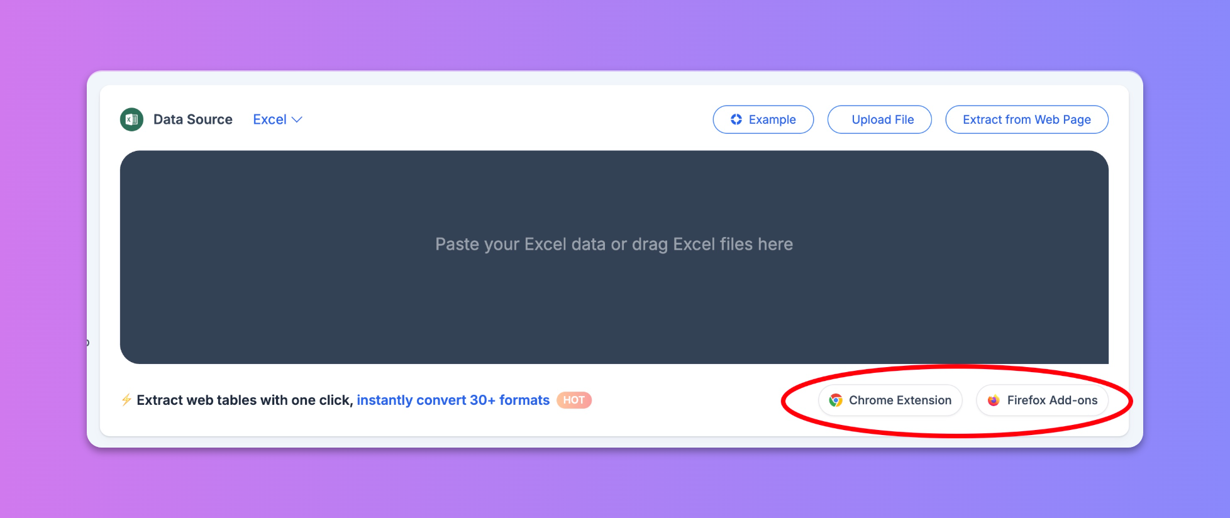Image resolution: width=1230 pixels, height=518 pixels.
Task: Open the Excel data source dropdown
Action: (x=277, y=119)
